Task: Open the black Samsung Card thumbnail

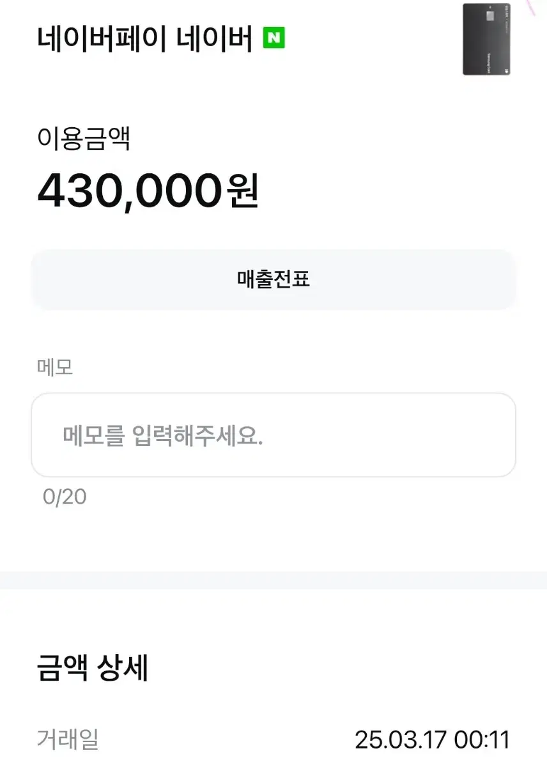Action: pyautogui.click(x=486, y=40)
